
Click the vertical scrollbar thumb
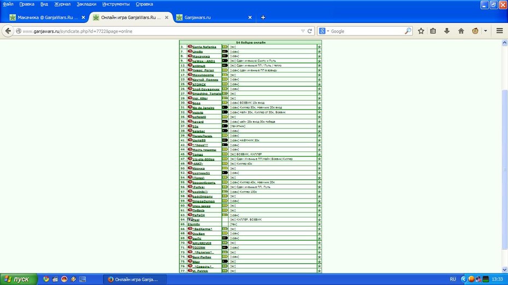pyautogui.click(x=504, y=169)
